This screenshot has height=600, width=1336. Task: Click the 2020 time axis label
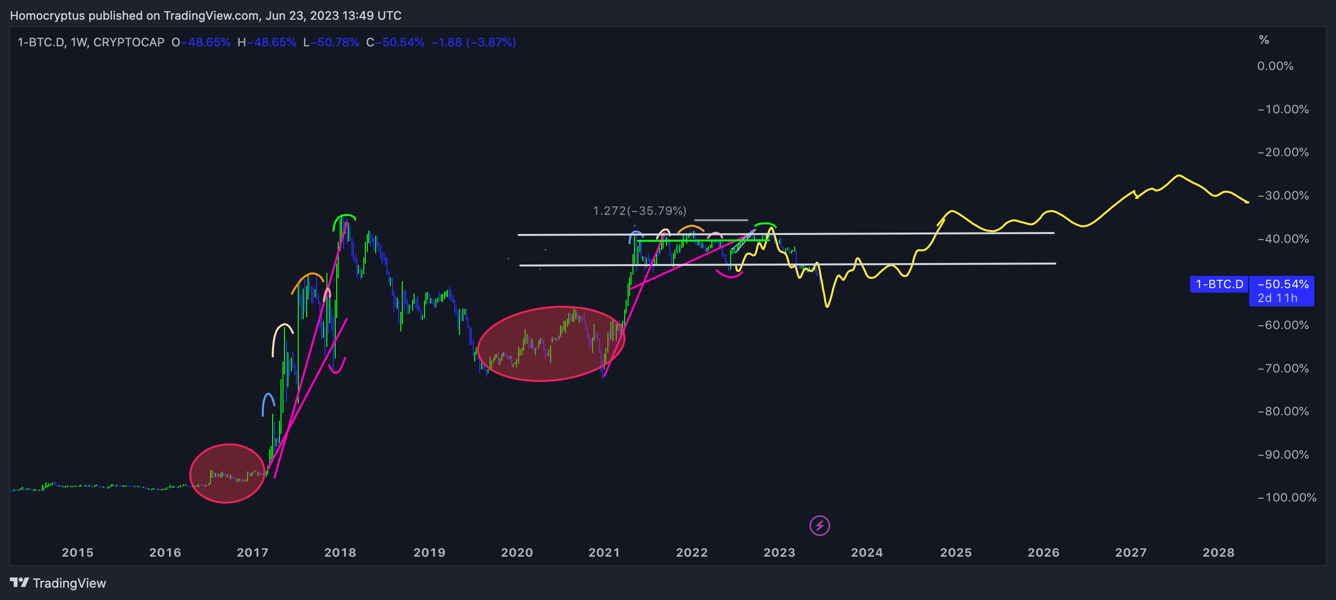(517, 552)
